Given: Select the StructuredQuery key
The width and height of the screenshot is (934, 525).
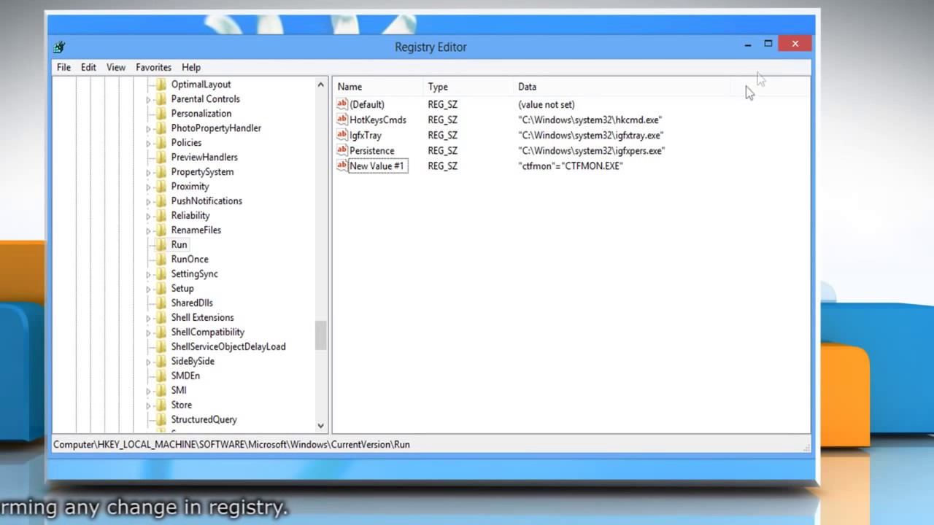Looking at the screenshot, I should coord(204,420).
